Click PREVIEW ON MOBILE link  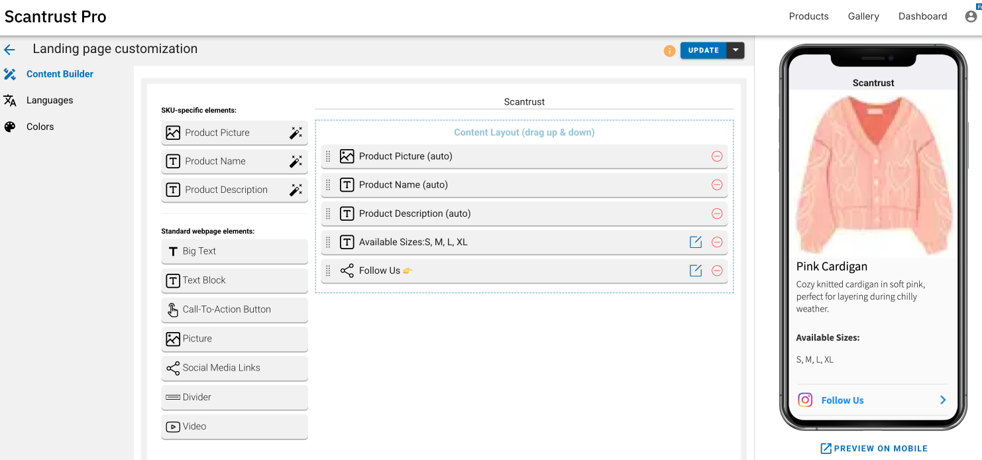(874, 449)
